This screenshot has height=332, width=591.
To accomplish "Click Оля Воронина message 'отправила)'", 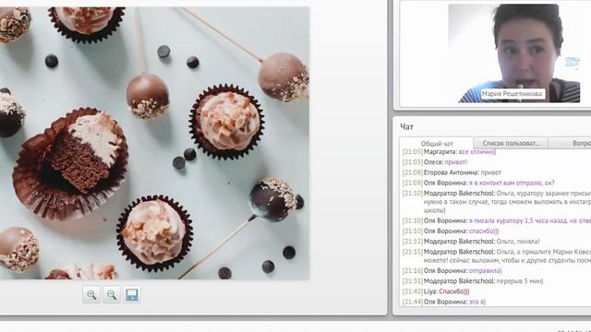I will pos(452,270).
